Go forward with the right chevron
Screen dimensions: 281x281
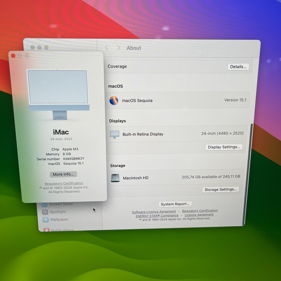118,48
